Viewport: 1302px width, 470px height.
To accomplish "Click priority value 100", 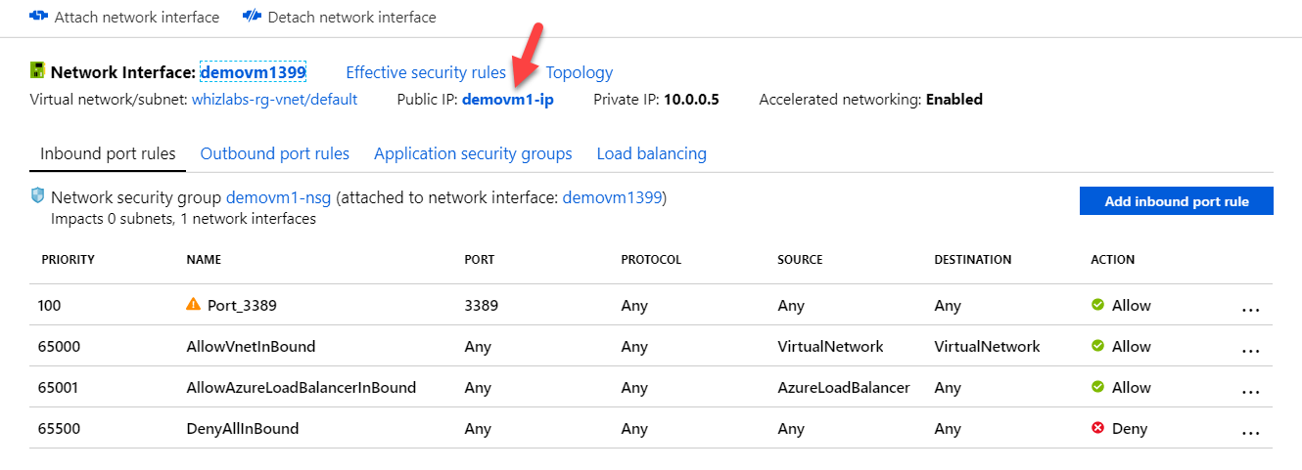I will point(49,305).
